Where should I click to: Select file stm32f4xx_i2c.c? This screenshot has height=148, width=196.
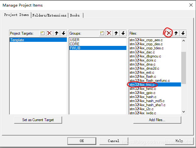(155, 109)
